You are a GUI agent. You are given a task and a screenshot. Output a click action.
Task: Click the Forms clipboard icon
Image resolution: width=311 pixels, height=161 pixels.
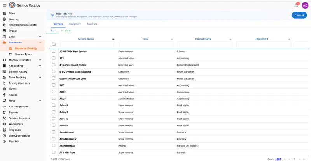point(4,89)
